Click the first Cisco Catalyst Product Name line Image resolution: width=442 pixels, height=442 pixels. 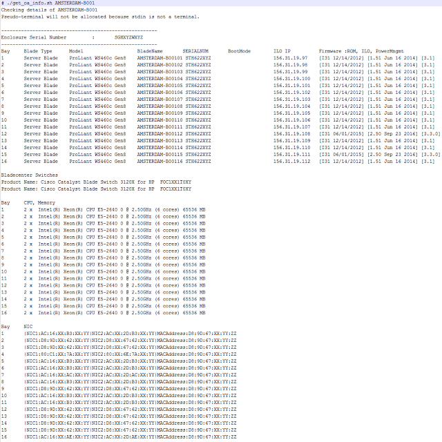pos(96,182)
